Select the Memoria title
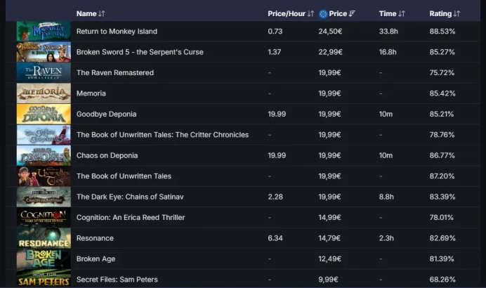The image size is (486, 288). (91, 93)
